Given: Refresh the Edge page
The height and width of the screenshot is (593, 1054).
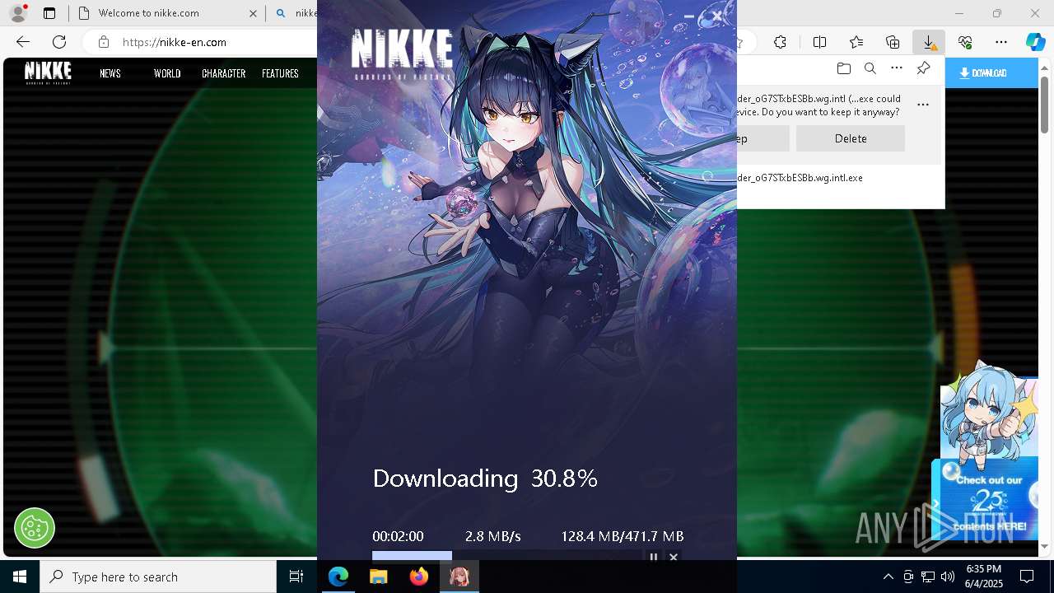Looking at the screenshot, I should pyautogui.click(x=59, y=42).
